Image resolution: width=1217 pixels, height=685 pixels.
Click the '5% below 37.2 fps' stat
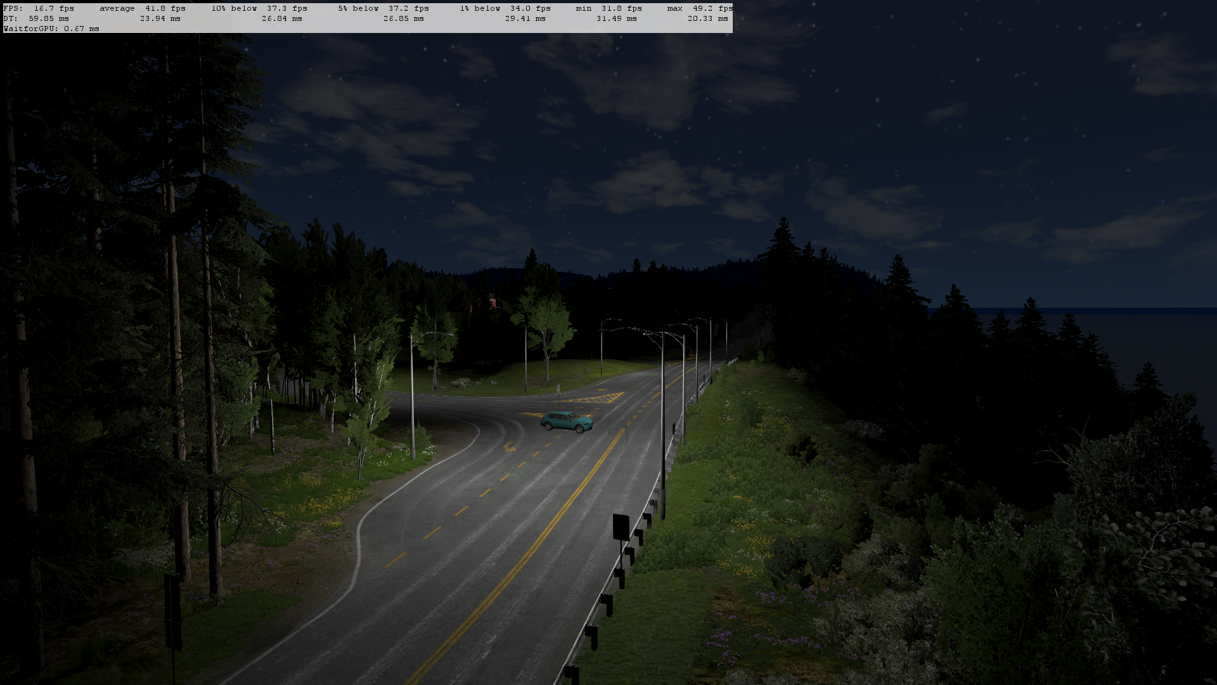point(383,8)
